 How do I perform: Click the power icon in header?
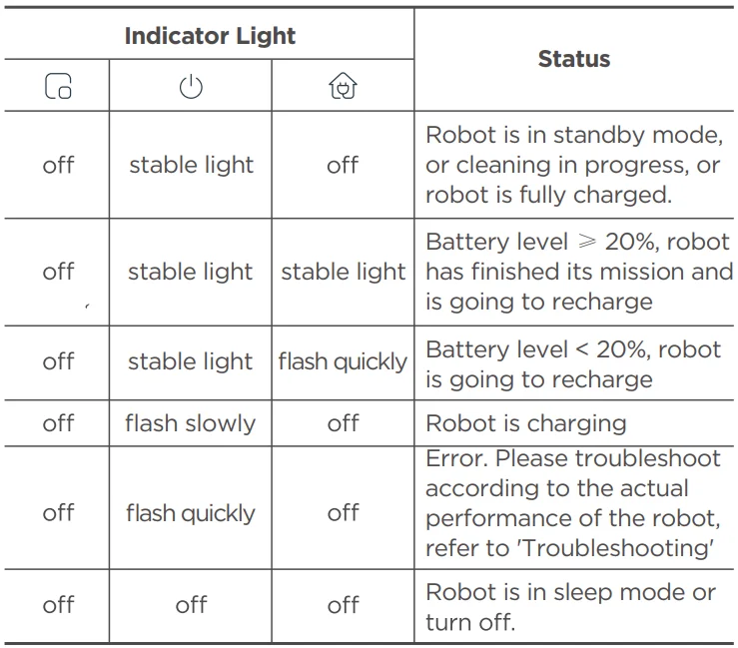pos(191,87)
